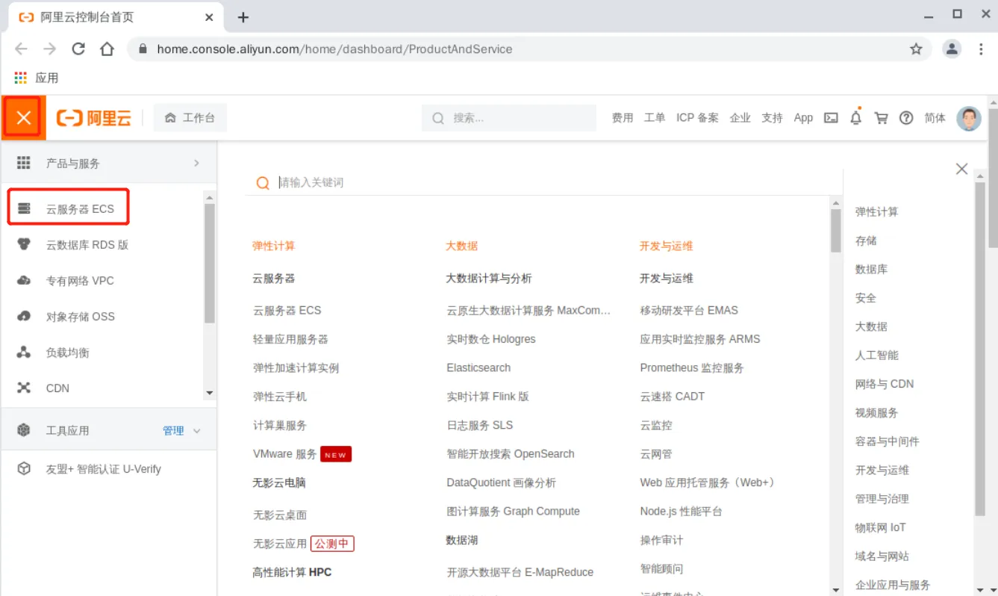
Task: Jump to 弹性计算 category in right index
Action: click(x=876, y=212)
